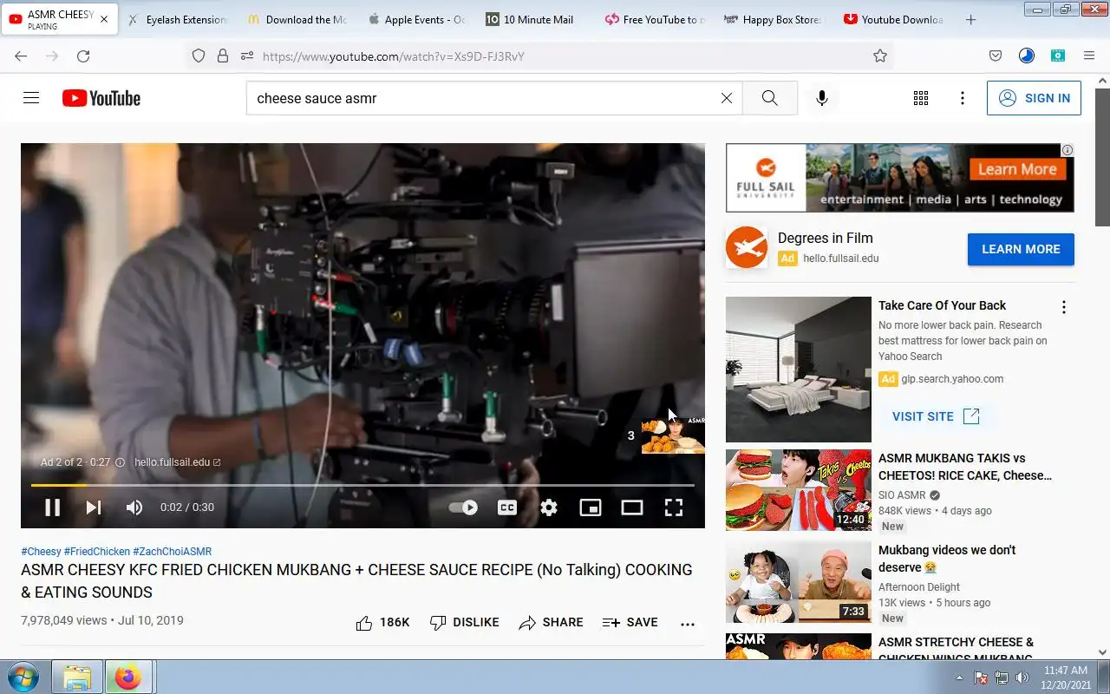Run the search with the magnifier button
Viewport: 1110px width, 694px height.
click(769, 98)
